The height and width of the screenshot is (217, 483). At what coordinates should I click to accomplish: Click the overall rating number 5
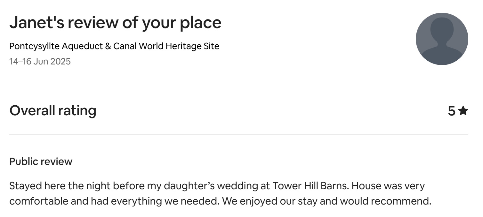click(451, 111)
